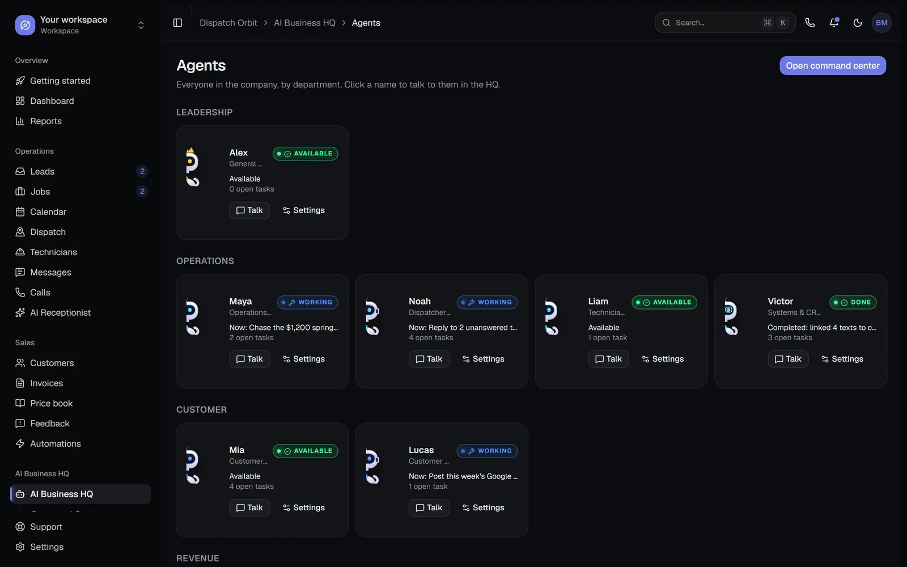
Task: Click Noah's agent avatar
Action: click(x=372, y=316)
